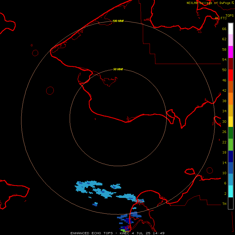Click the "KAEC" station identifier in caption
235x235 pixels.
coord(124,233)
